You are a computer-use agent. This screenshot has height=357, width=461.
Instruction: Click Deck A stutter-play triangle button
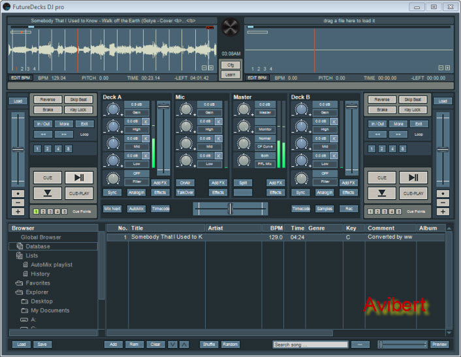point(48,193)
